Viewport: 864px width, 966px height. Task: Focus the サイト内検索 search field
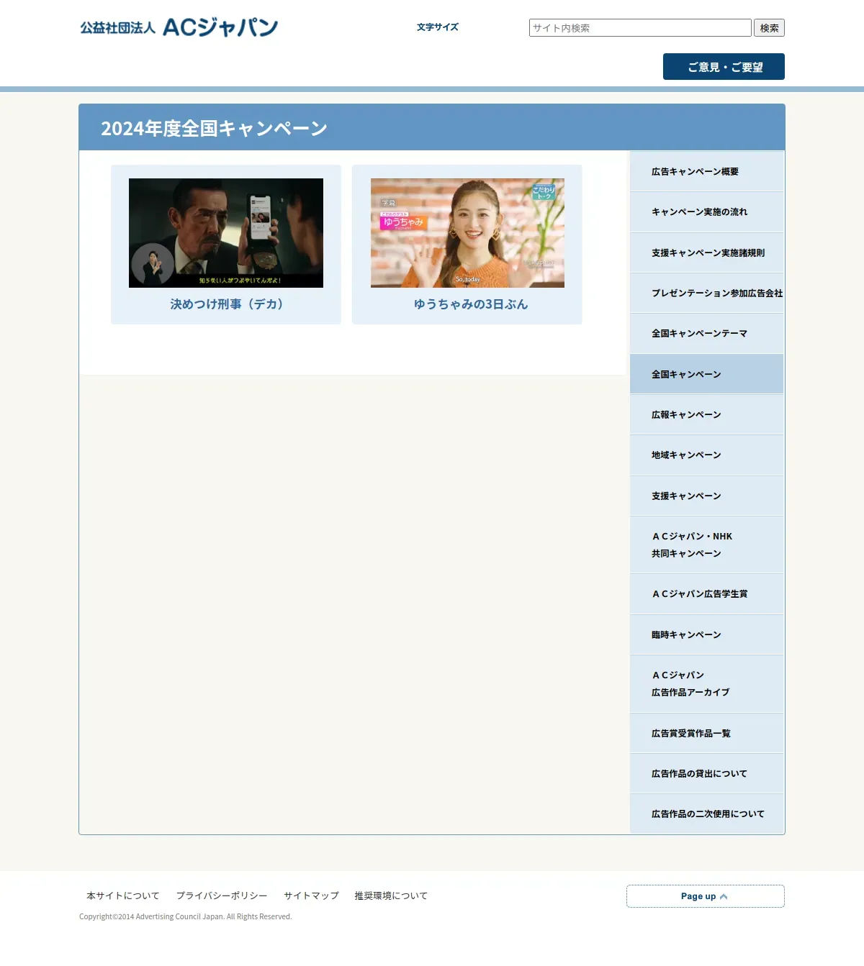pyautogui.click(x=640, y=28)
